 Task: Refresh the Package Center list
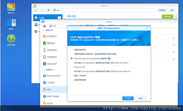pos(48,10)
